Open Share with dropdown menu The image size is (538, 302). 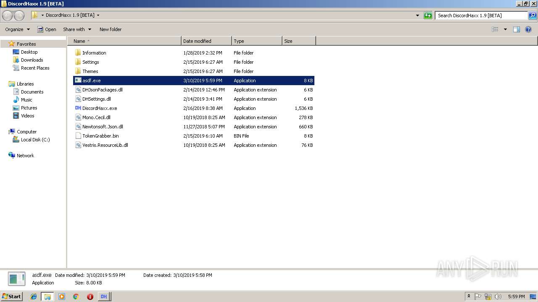click(x=77, y=29)
